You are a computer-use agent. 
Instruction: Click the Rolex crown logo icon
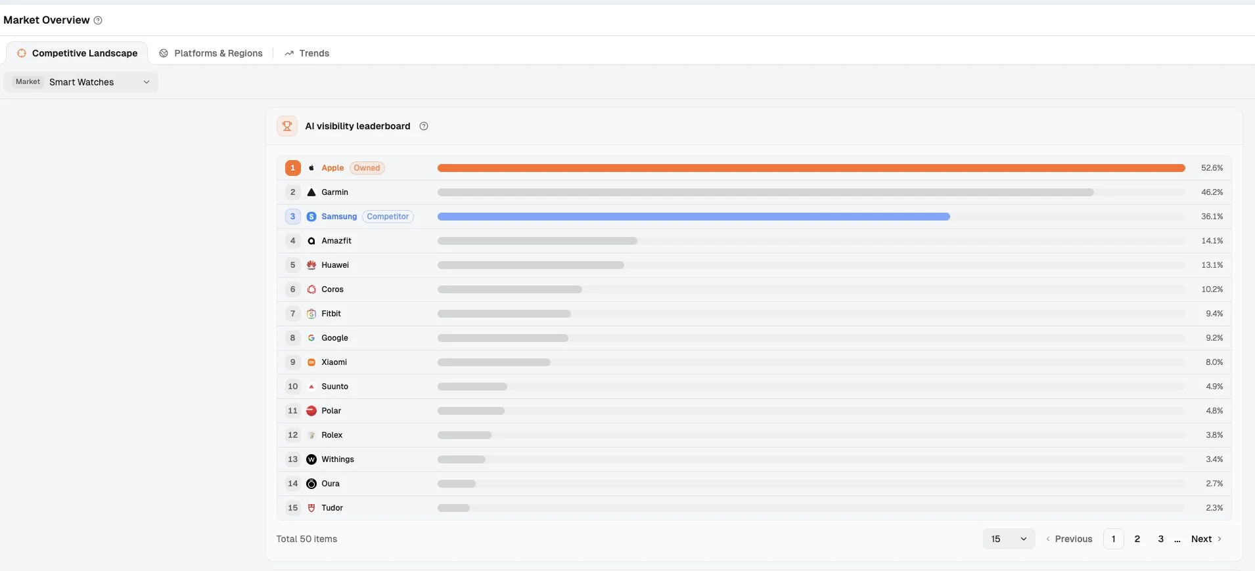[x=311, y=435]
